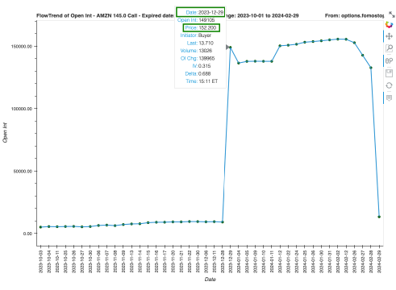Open the Bokeh logo link
Viewport: 396px width, 290px height.
click(389, 24)
